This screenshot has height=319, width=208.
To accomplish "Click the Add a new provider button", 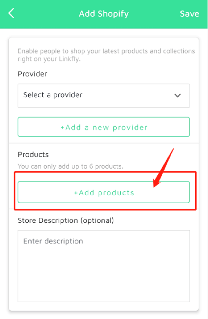I will pyautogui.click(x=104, y=127).
